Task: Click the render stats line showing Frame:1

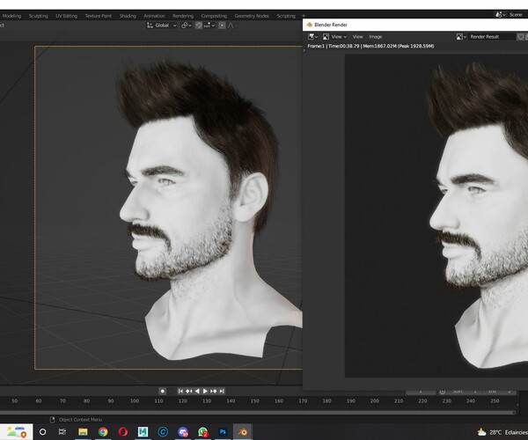Action: point(370,46)
